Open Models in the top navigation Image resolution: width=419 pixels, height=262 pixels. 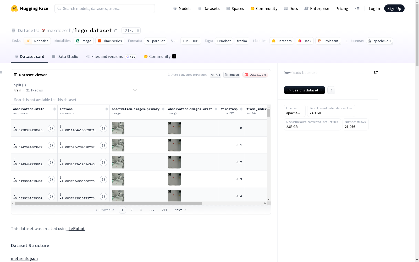182,8
